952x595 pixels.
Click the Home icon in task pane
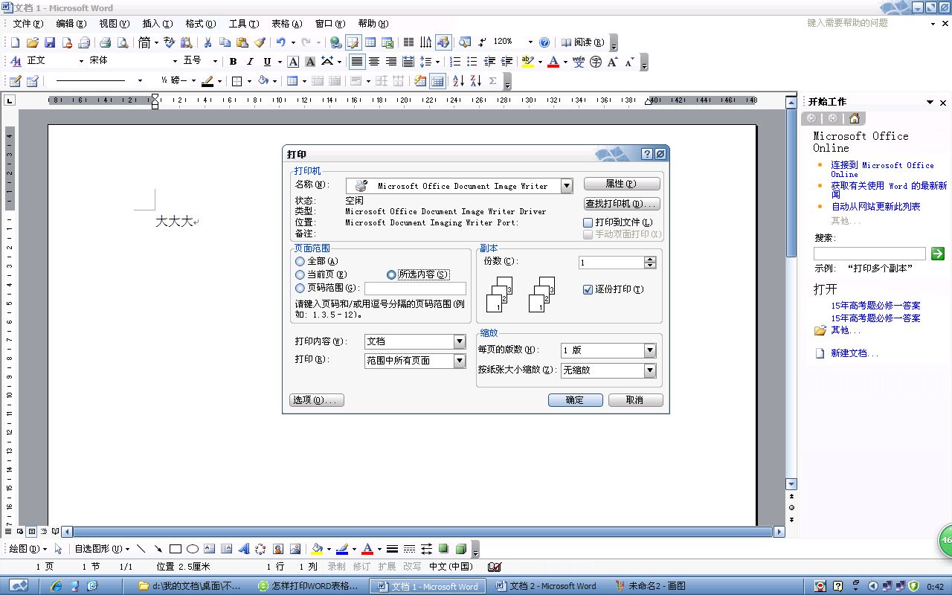[x=854, y=118]
